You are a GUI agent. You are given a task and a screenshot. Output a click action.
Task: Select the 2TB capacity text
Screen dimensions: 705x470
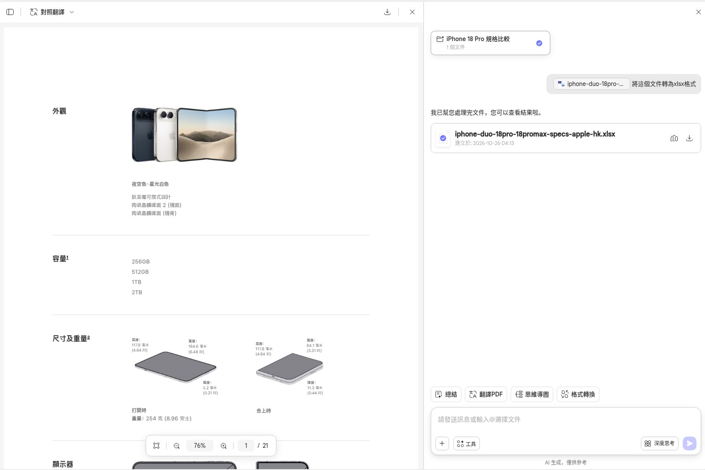pyautogui.click(x=137, y=292)
